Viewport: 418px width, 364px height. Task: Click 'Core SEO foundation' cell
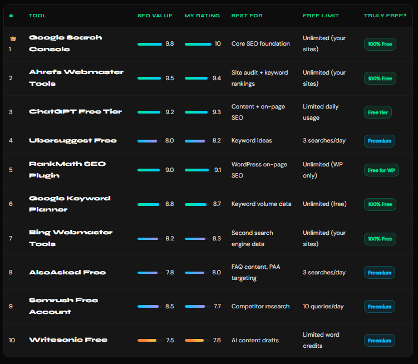click(x=260, y=44)
